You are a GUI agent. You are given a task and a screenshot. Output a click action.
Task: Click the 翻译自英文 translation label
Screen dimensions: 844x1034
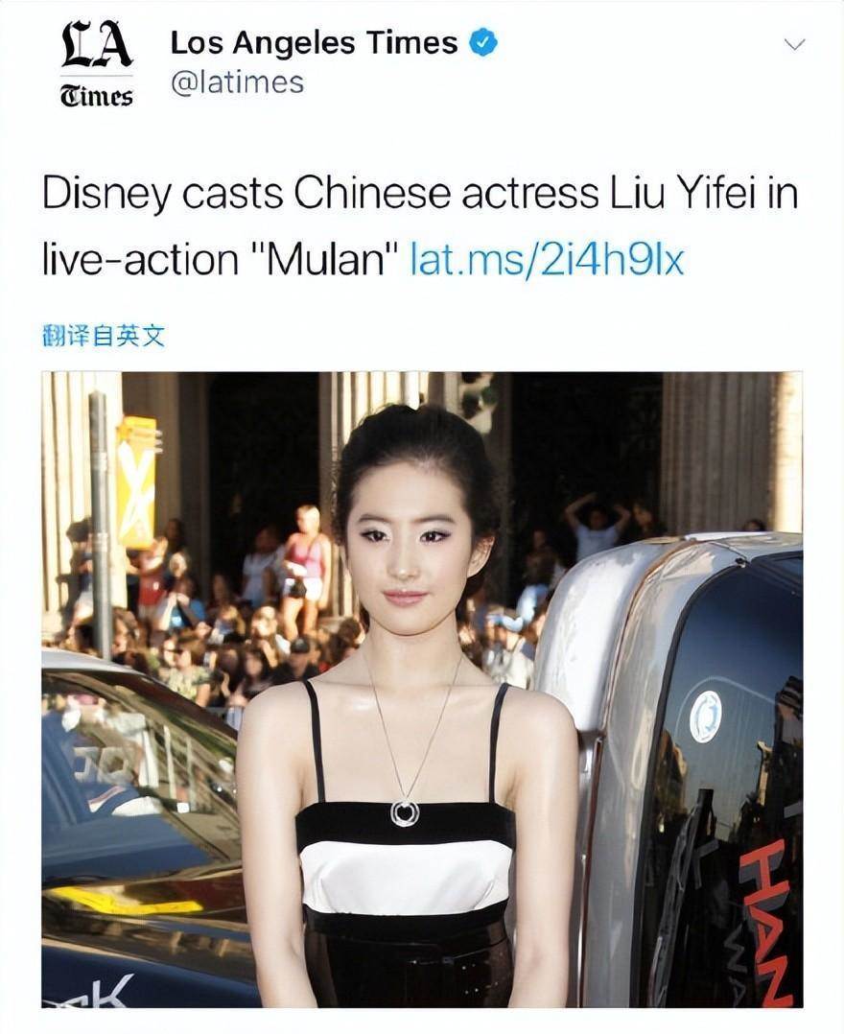pos(103,337)
